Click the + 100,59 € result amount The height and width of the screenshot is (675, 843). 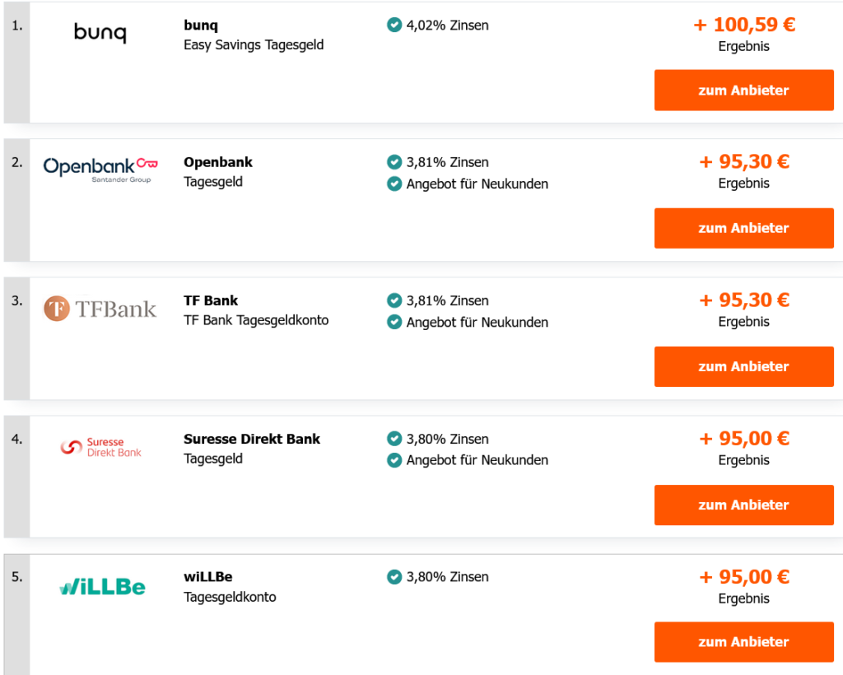coord(744,25)
